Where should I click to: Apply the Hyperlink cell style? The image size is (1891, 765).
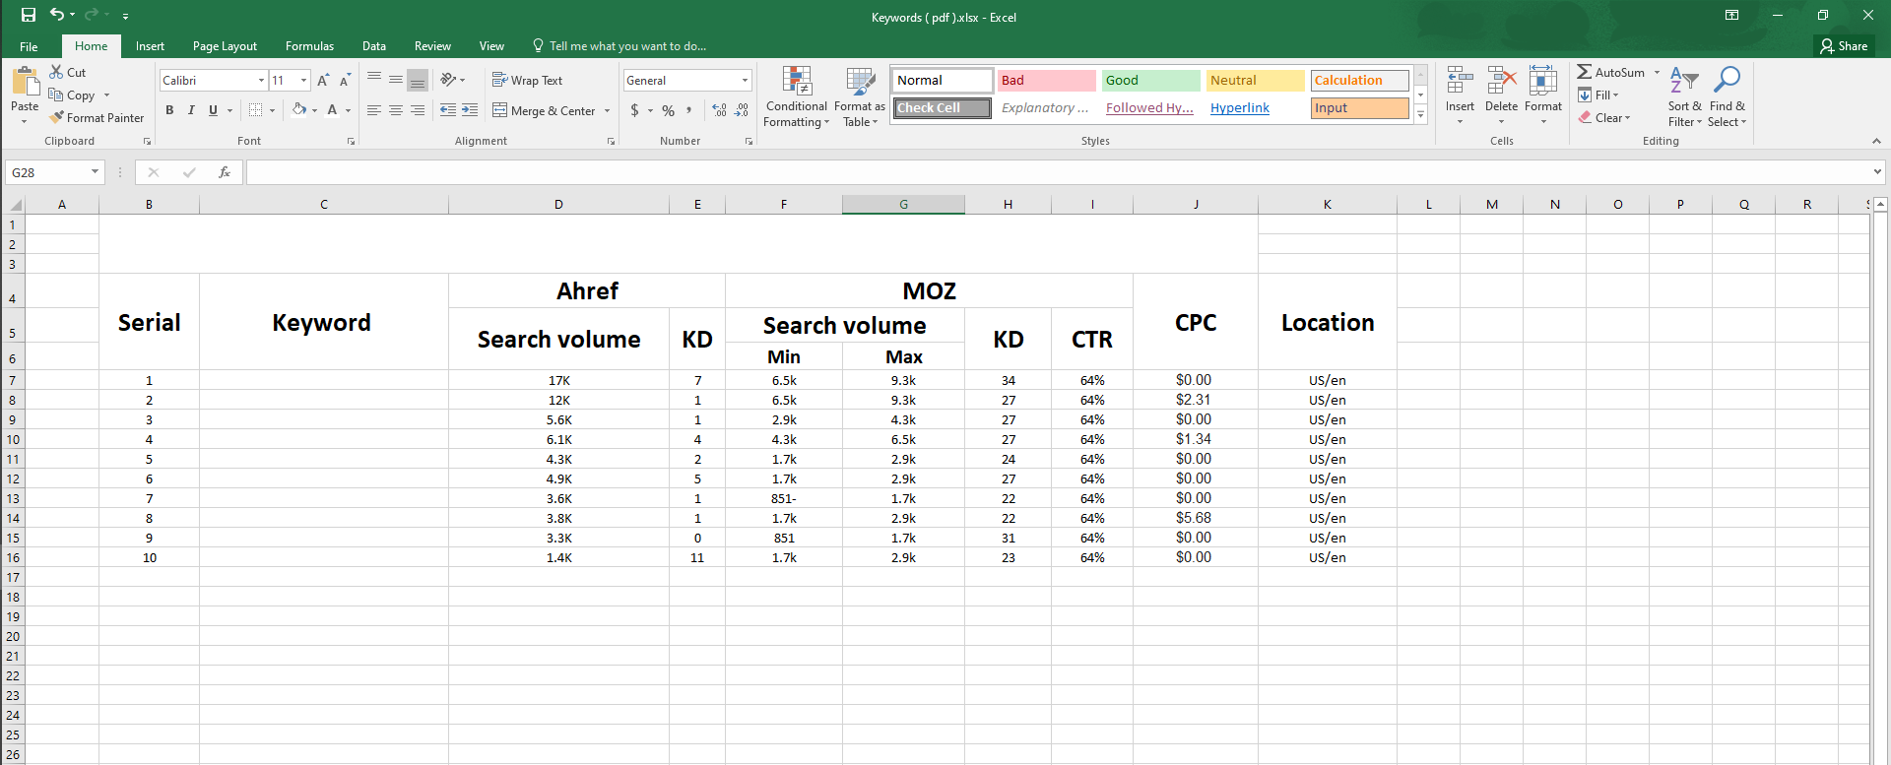tap(1239, 108)
